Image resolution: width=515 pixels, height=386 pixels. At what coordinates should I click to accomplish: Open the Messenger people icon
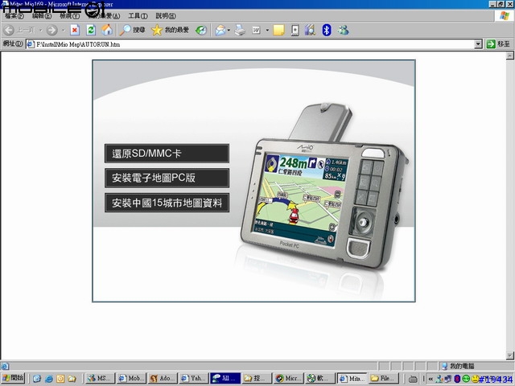point(344,31)
